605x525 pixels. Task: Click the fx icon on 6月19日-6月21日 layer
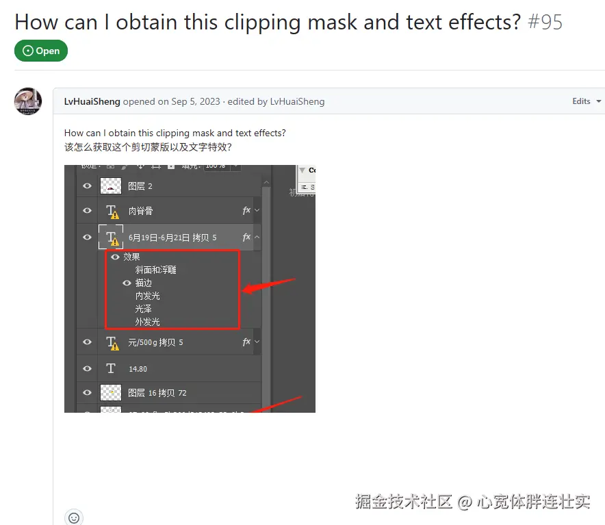246,237
